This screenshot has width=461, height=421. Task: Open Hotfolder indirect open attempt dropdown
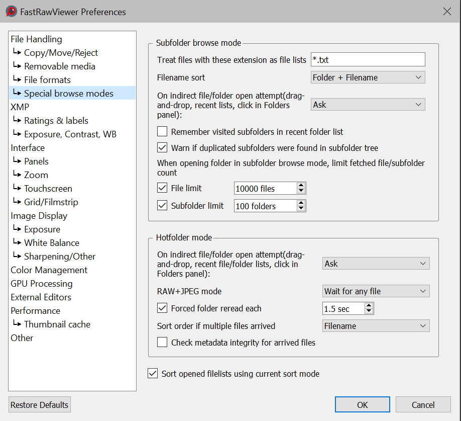click(x=376, y=264)
